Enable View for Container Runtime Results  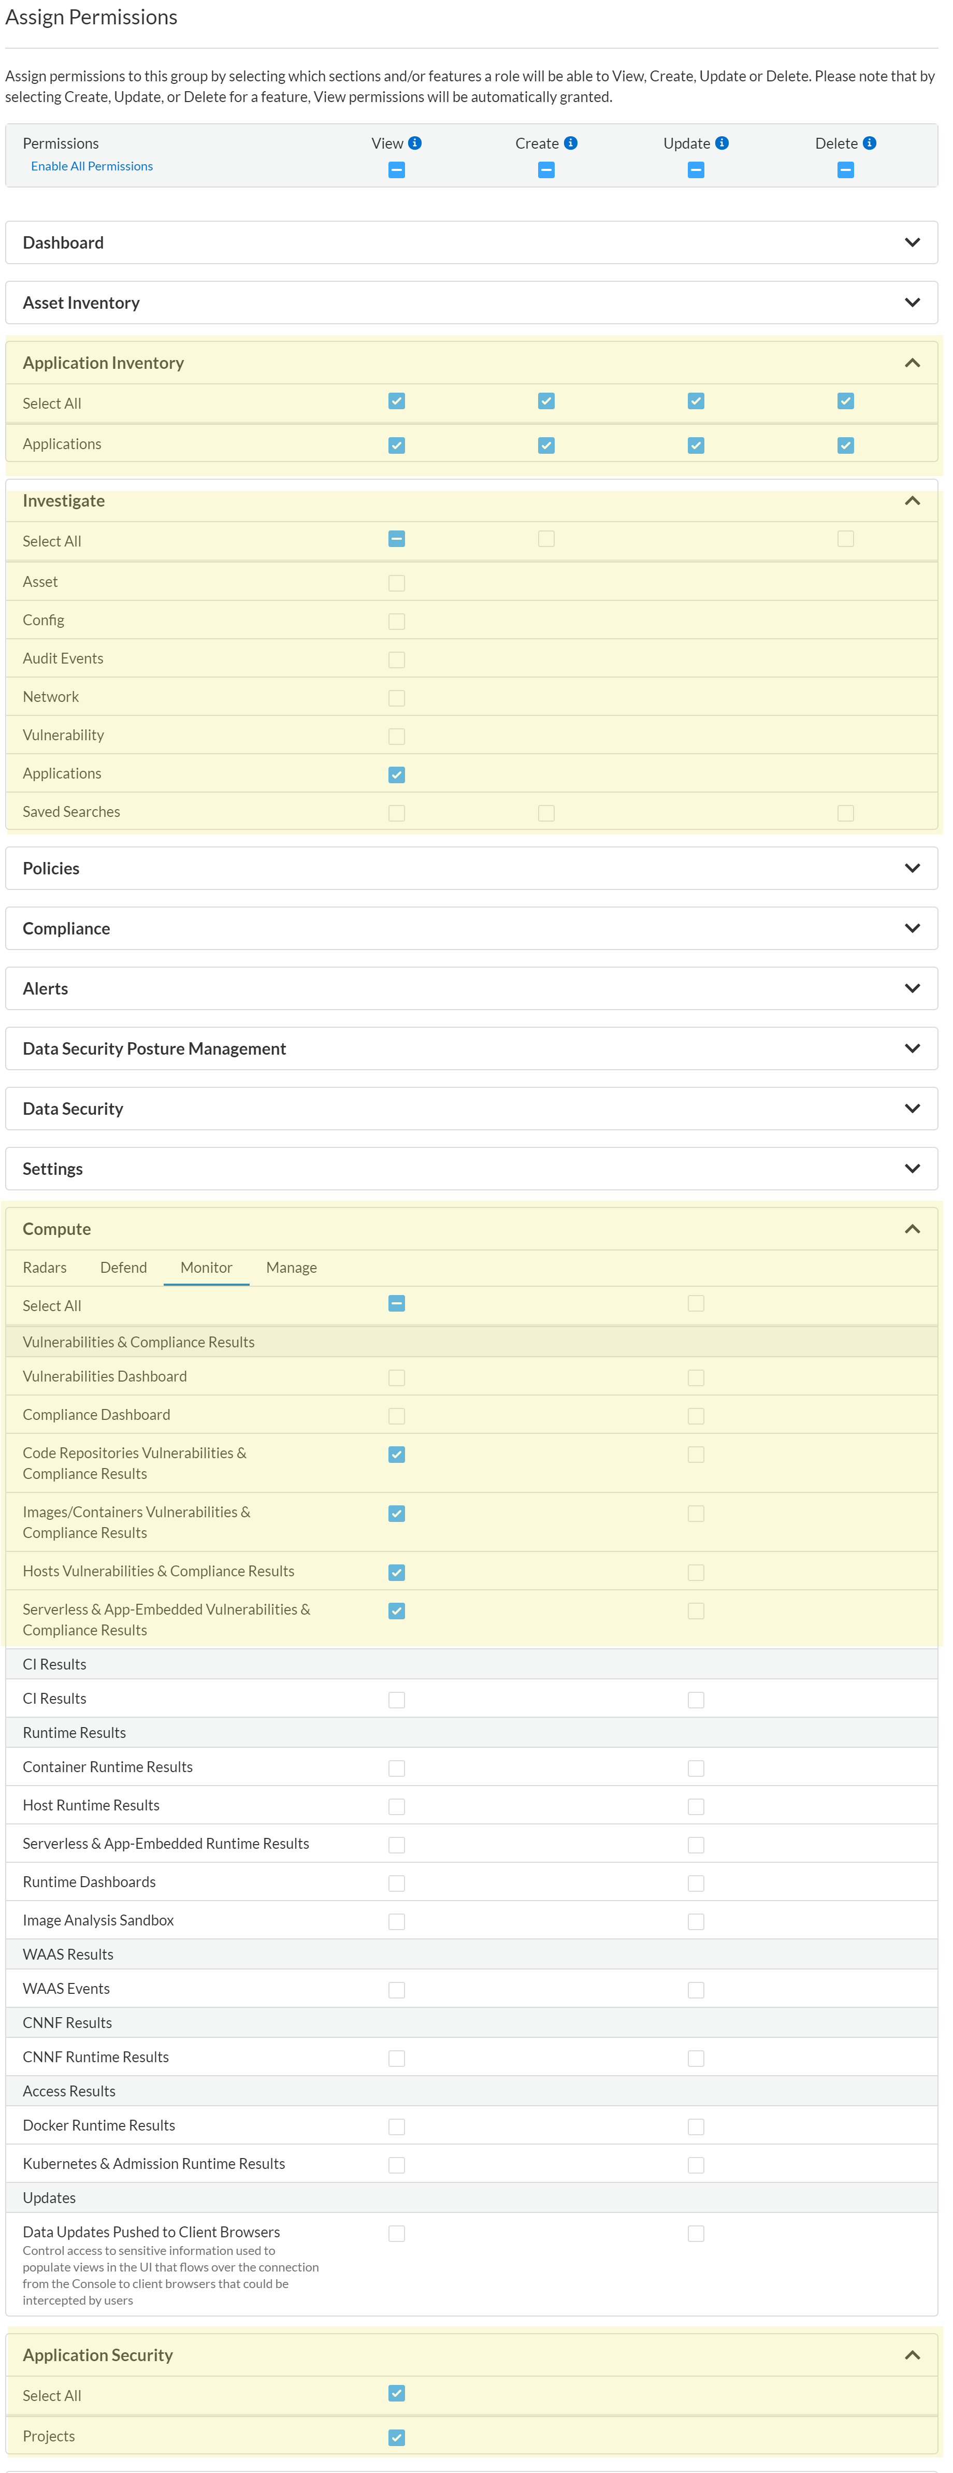pos(396,1769)
